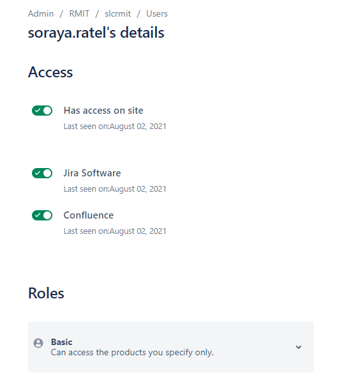
Task: Select the page title soraya.ratel's details
Action: pyautogui.click(x=96, y=33)
